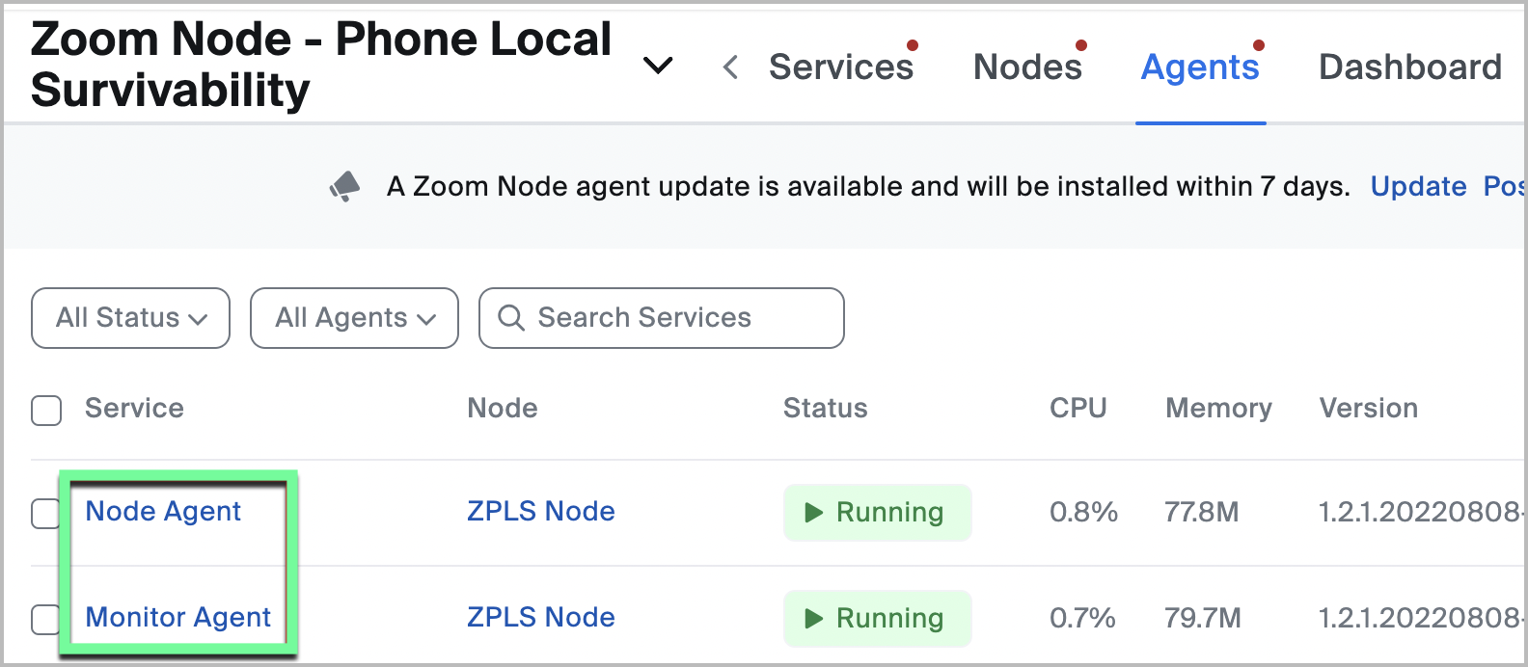Expand the Zoom Node module title dropdown
This screenshot has height=667, width=1528.
[x=658, y=66]
